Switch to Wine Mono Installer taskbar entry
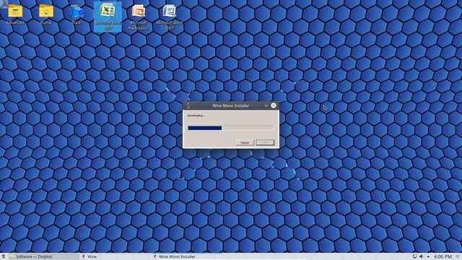 click(x=188, y=257)
